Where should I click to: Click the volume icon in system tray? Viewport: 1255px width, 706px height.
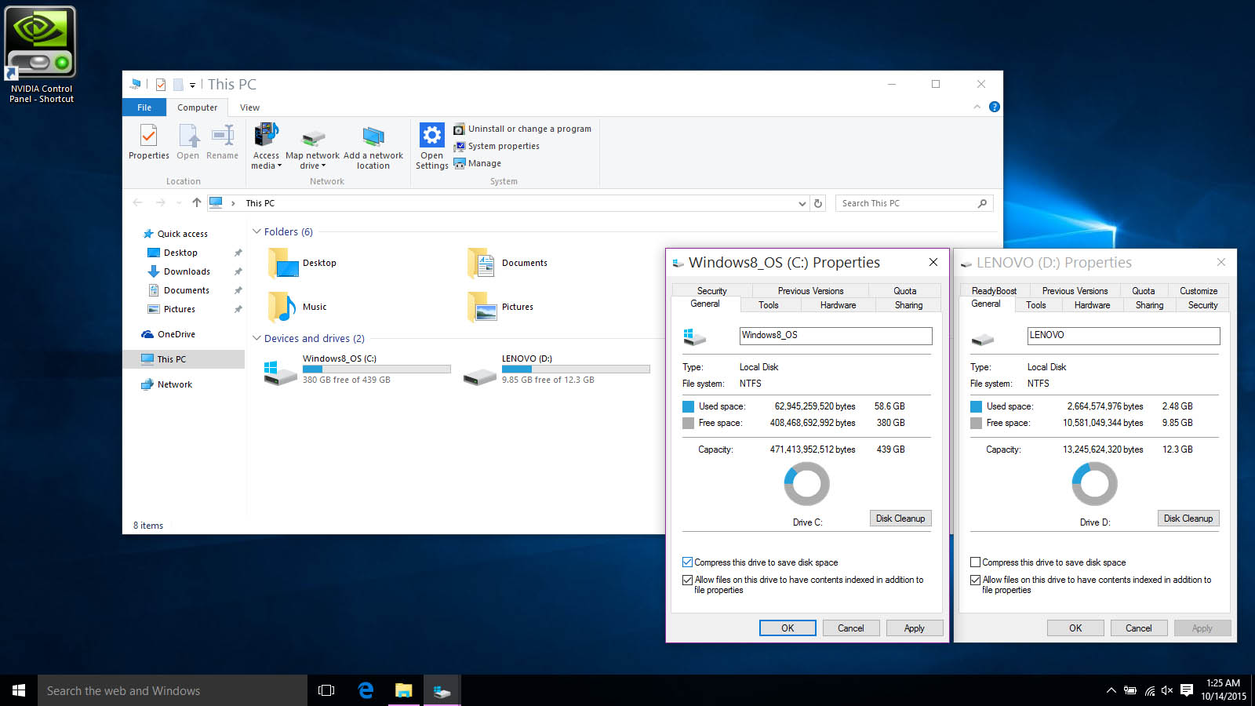click(x=1167, y=690)
